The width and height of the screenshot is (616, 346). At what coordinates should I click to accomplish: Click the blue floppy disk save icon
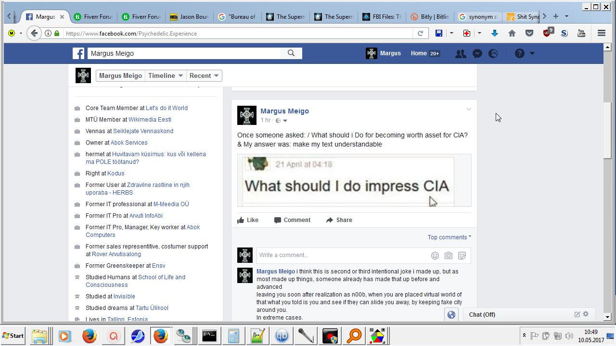tap(439, 33)
